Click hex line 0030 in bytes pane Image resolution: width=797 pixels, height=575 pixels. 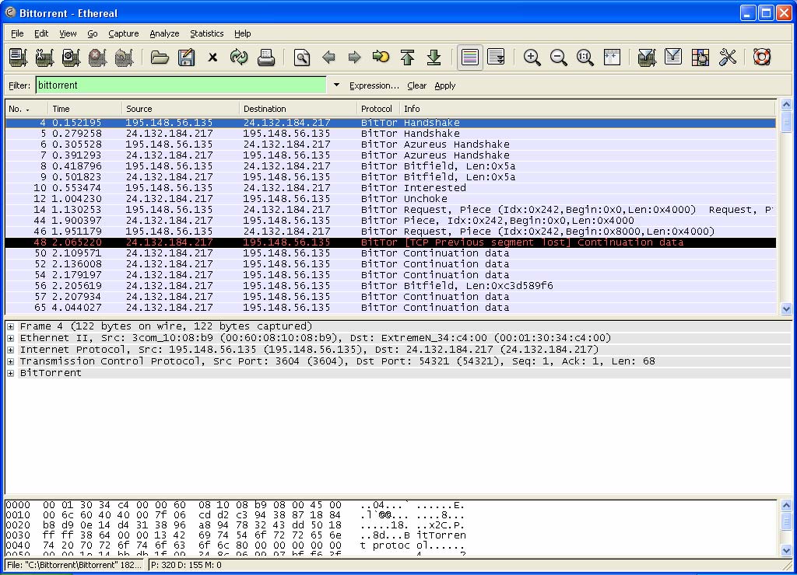235,535
